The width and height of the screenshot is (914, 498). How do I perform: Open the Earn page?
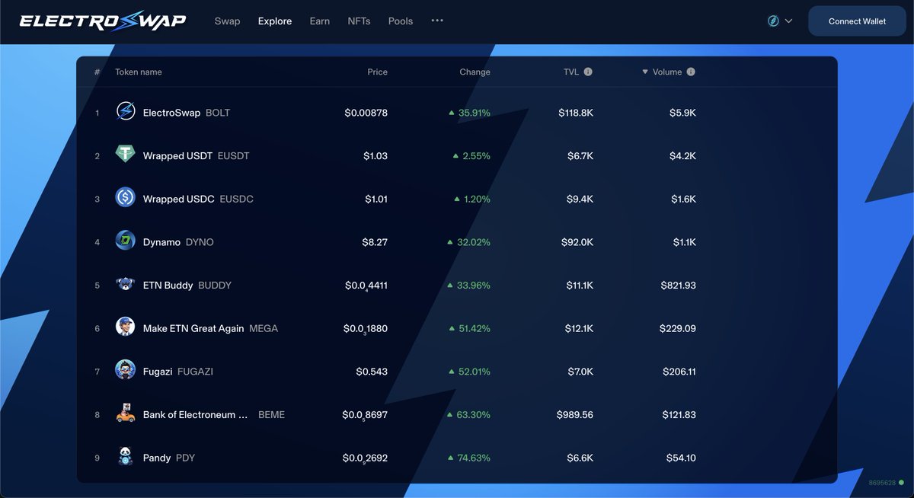[320, 21]
